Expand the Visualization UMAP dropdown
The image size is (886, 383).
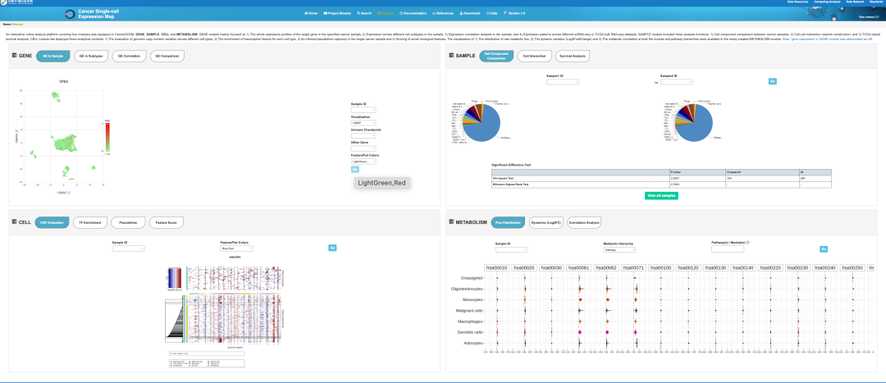363,122
